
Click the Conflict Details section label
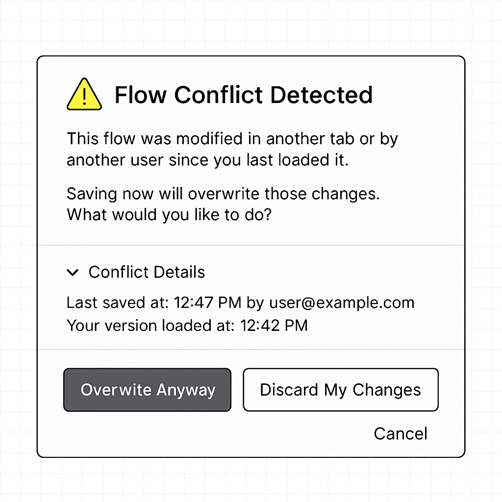pyautogui.click(x=147, y=272)
